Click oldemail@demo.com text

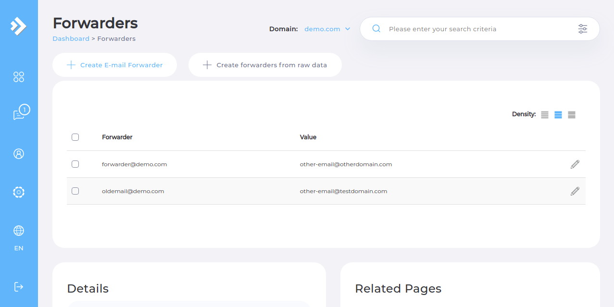click(133, 191)
